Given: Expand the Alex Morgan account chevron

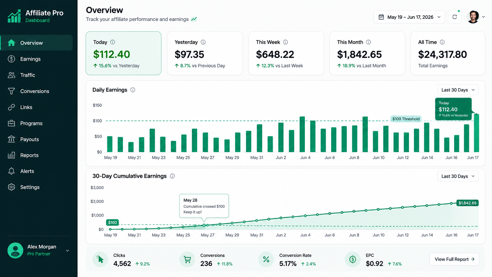Looking at the screenshot, I should (x=67, y=251).
